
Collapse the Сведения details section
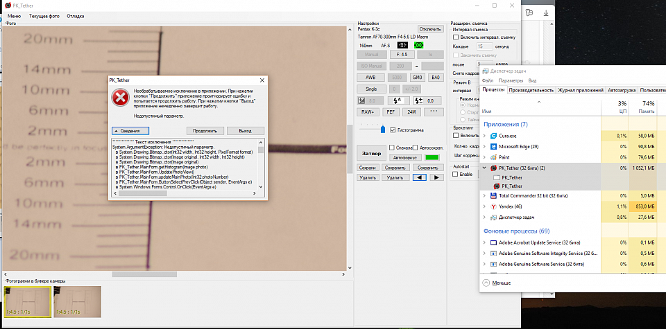click(x=131, y=131)
